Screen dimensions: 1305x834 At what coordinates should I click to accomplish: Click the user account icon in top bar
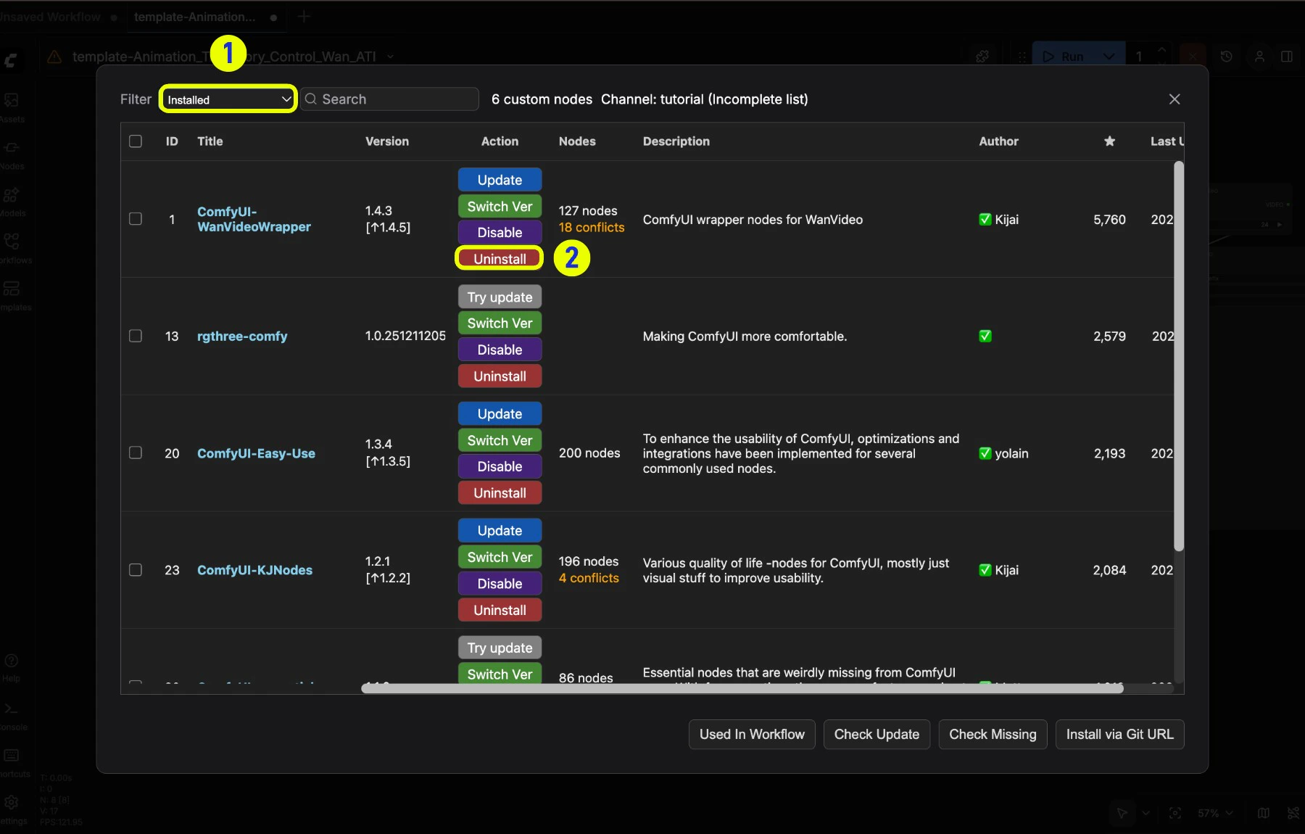coord(1260,57)
